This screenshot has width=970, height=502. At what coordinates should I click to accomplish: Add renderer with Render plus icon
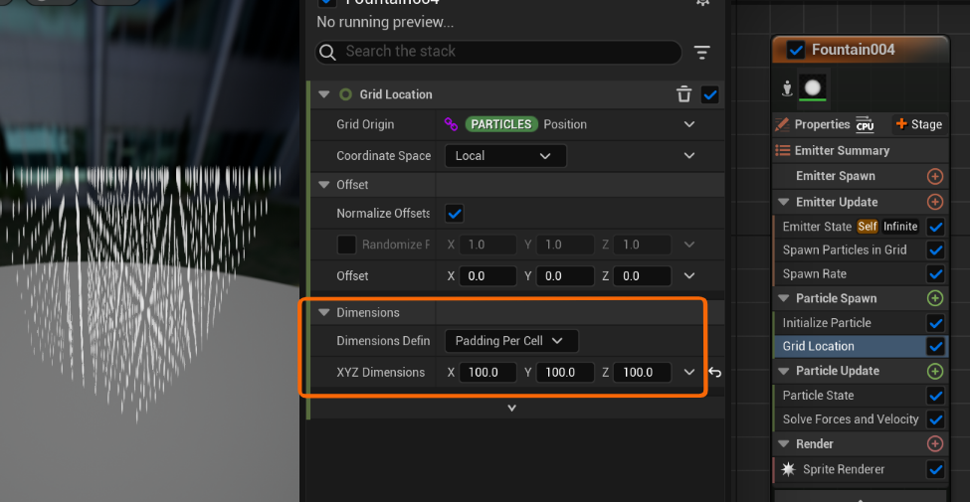point(935,444)
